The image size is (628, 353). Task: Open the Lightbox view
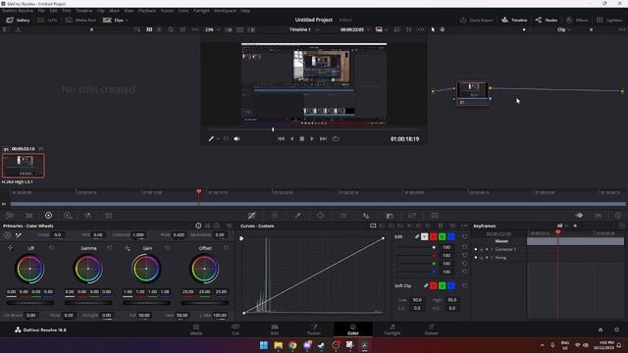point(609,20)
